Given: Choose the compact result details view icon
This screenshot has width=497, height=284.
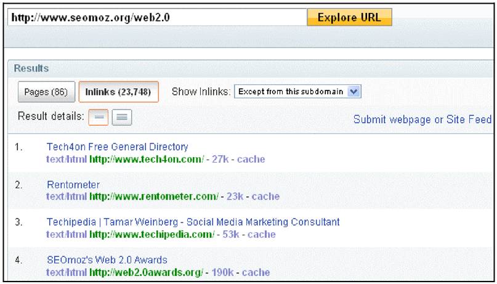Looking at the screenshot, I should coord(99,117).
